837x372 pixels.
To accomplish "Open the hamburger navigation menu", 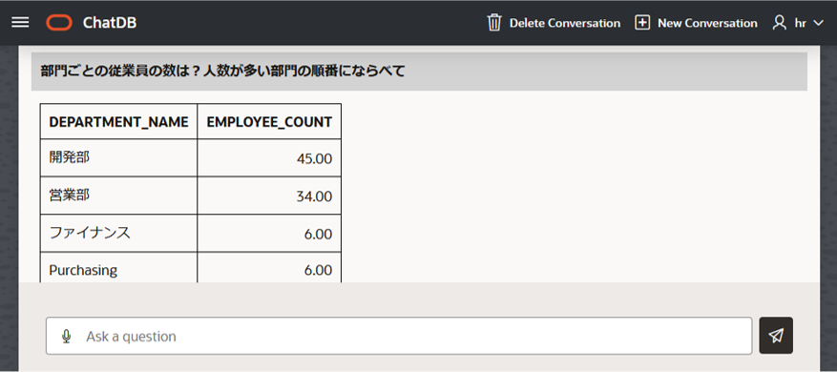I will [20, 23].
